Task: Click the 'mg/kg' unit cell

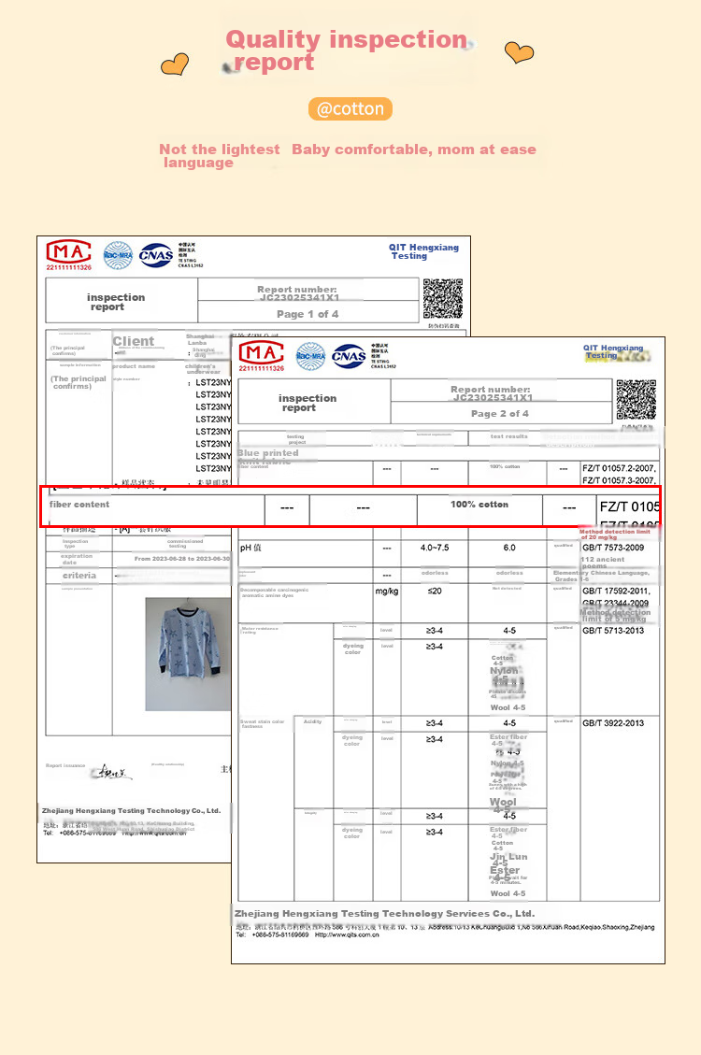Action: 387,592
